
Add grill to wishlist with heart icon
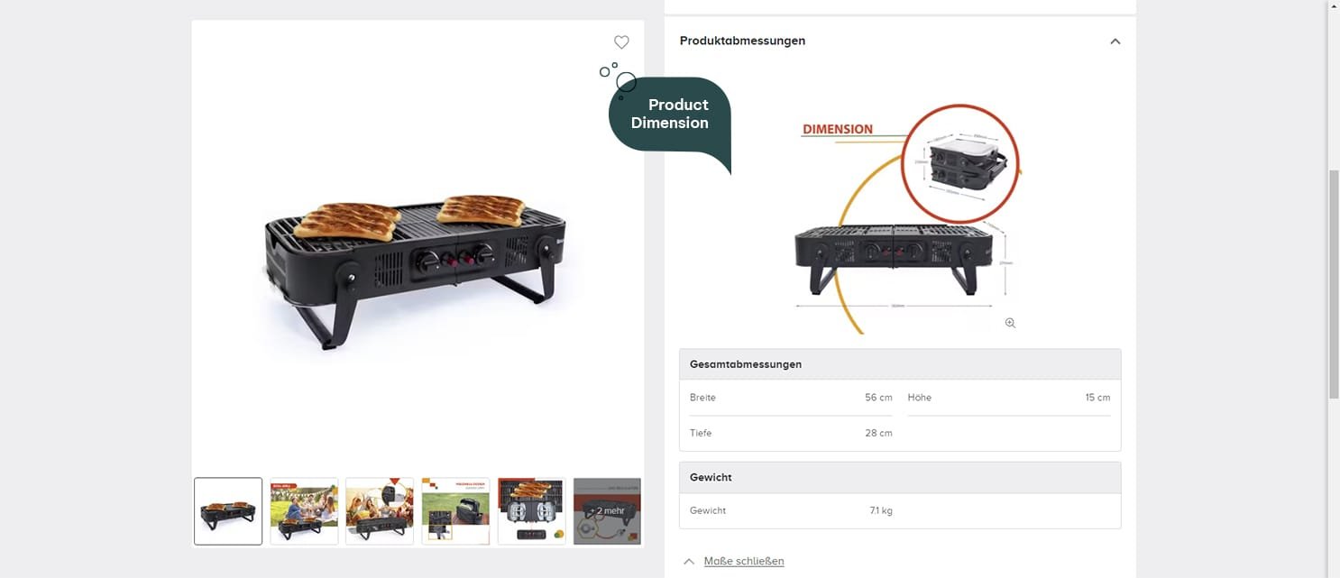pos(621,42)
